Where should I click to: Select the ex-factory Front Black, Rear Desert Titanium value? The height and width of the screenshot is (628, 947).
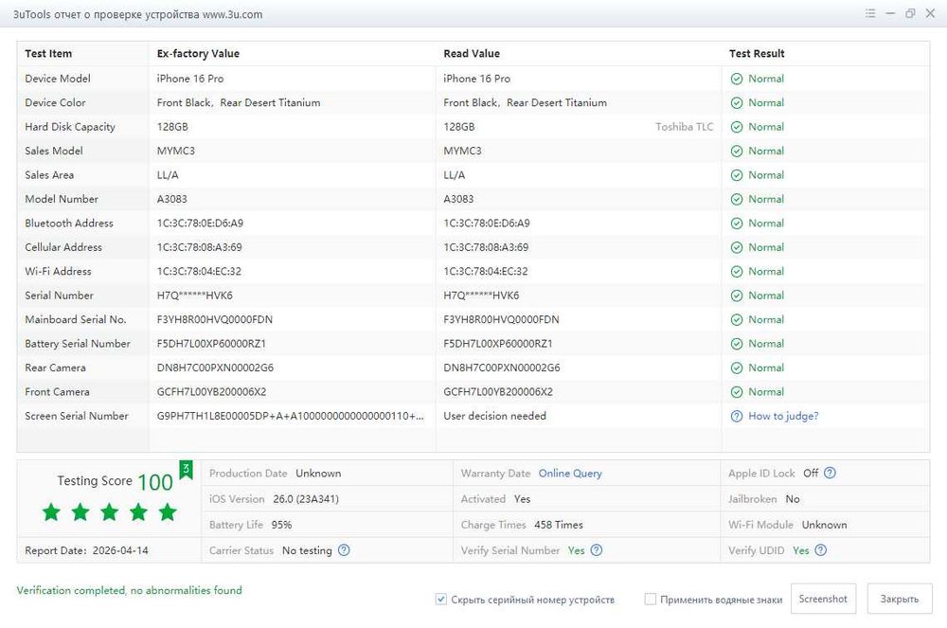pyautogui.click(x=239, y=102)
